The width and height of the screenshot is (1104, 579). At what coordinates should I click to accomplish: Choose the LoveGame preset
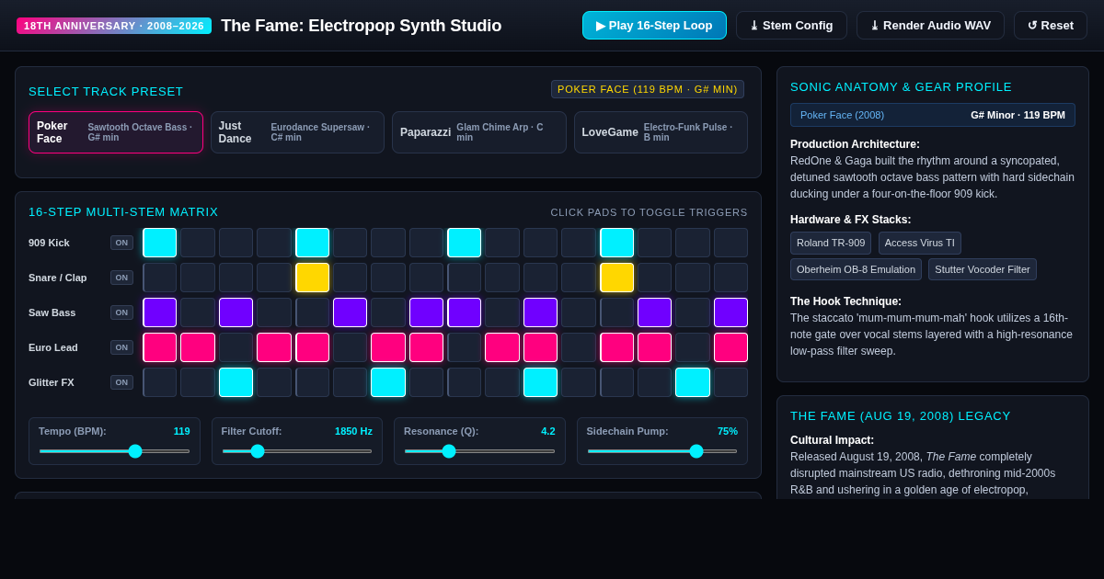[661, 132]
